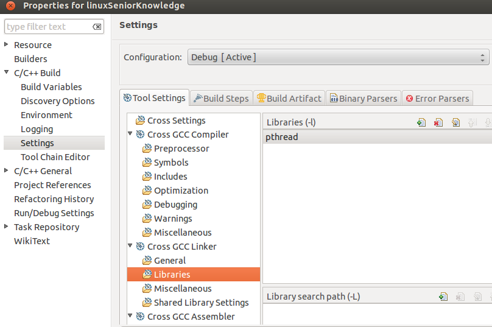
Task: Click the Cross GCC Compiler tool icon
Action: [140, 135]
